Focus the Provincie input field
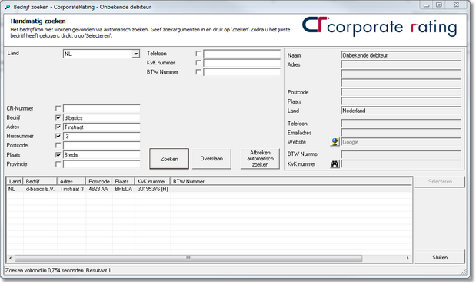This screenshot has width=476, height=284. (102, 164)
